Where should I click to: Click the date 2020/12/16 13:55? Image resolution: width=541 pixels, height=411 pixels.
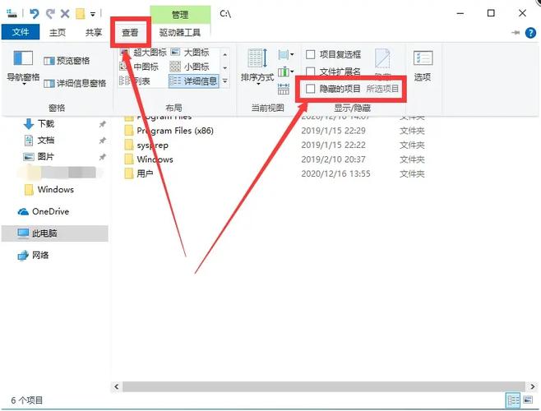335,173
